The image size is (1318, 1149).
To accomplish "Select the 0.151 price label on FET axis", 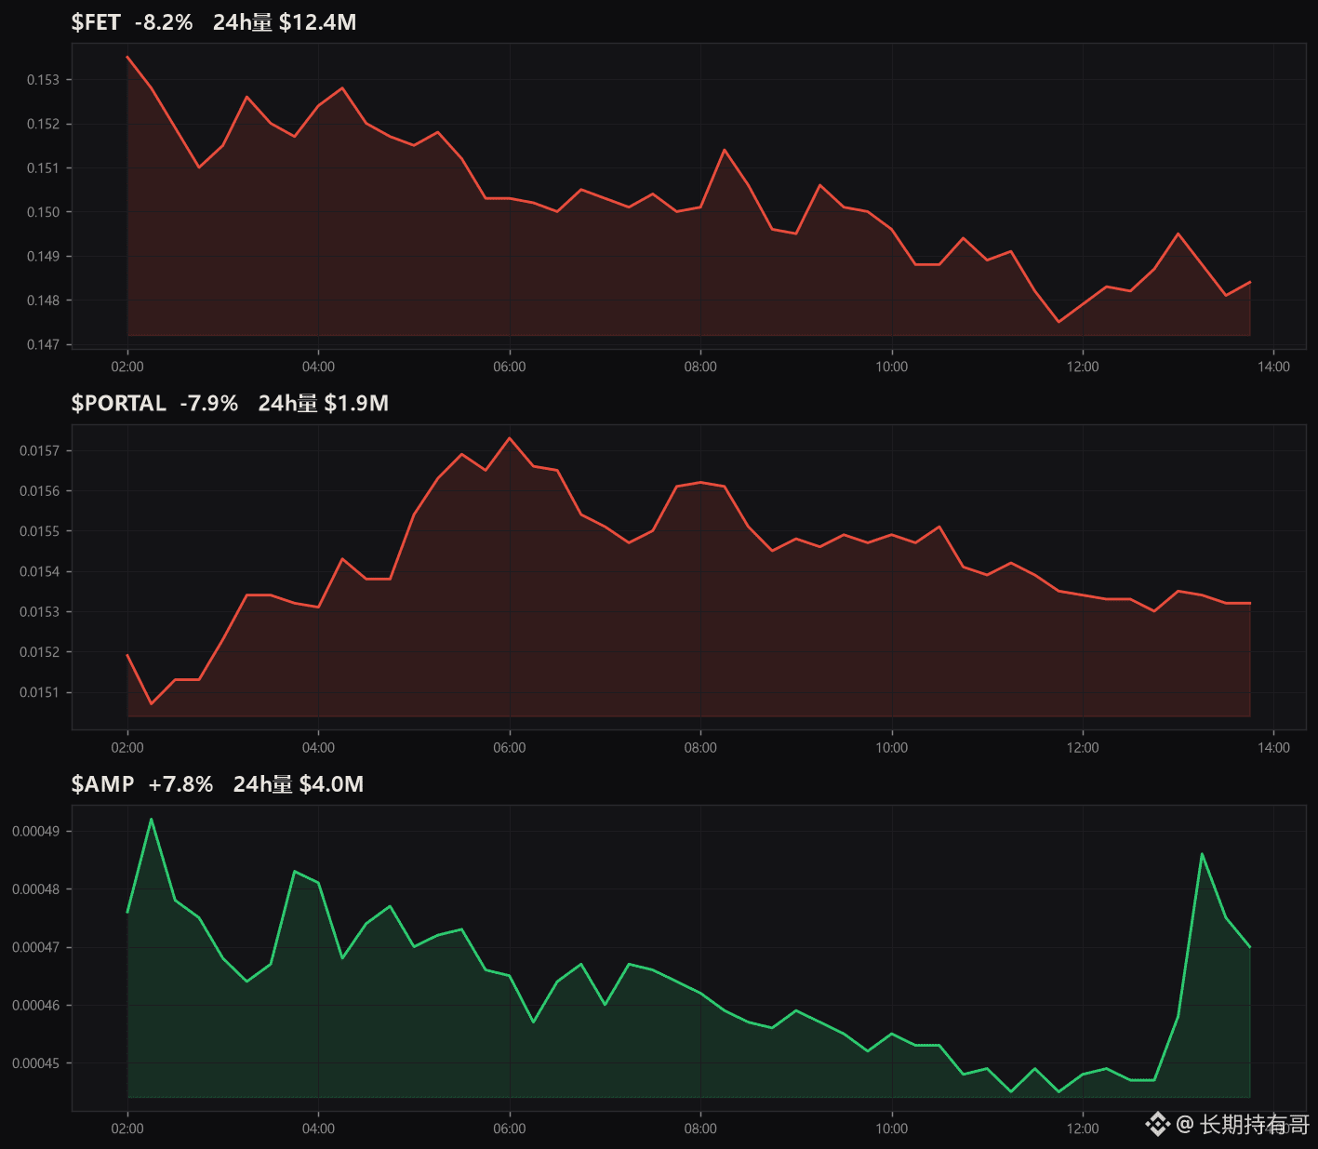I will pos(43,168).
